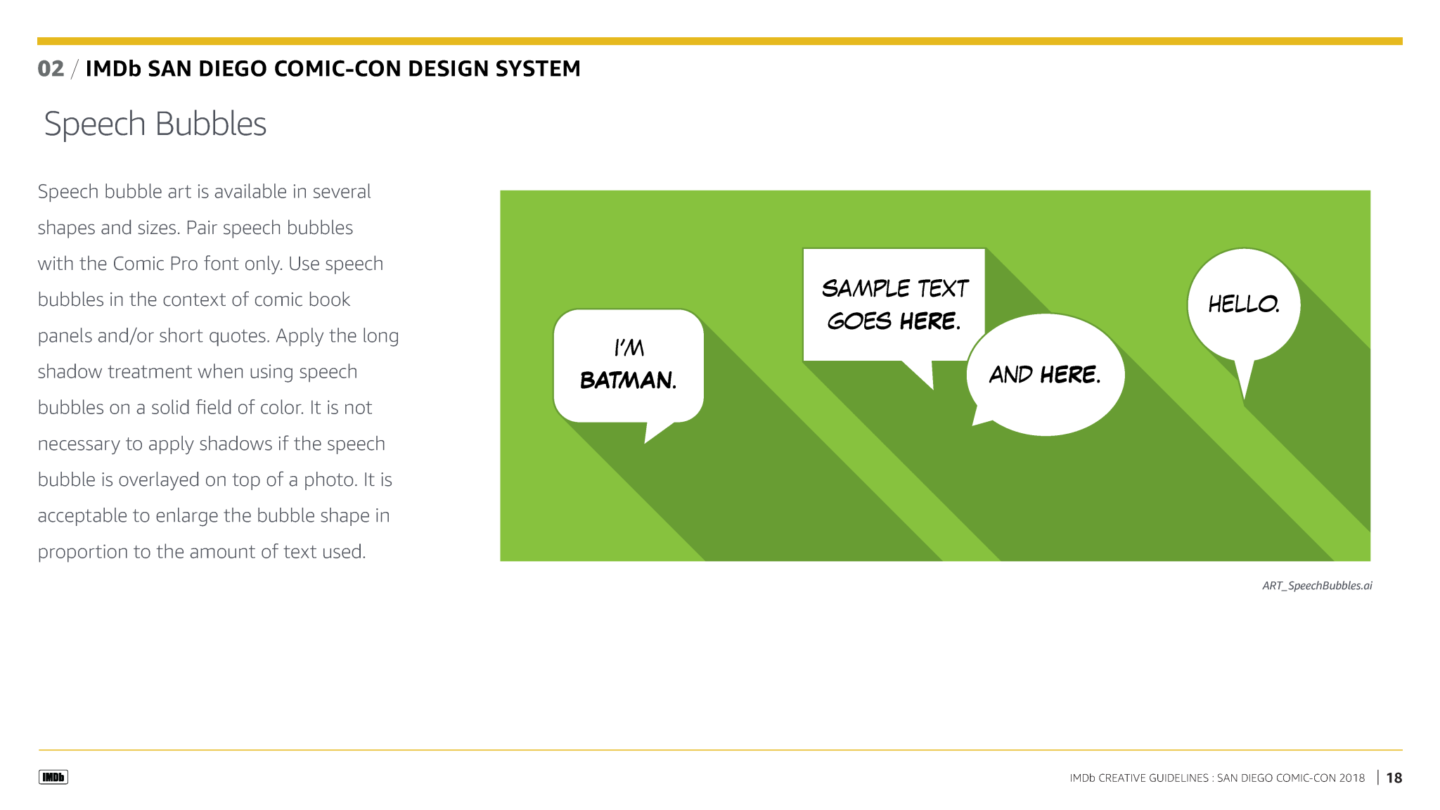Click the line "panels and/or short quotes. Apply the long"

point(218,336)
